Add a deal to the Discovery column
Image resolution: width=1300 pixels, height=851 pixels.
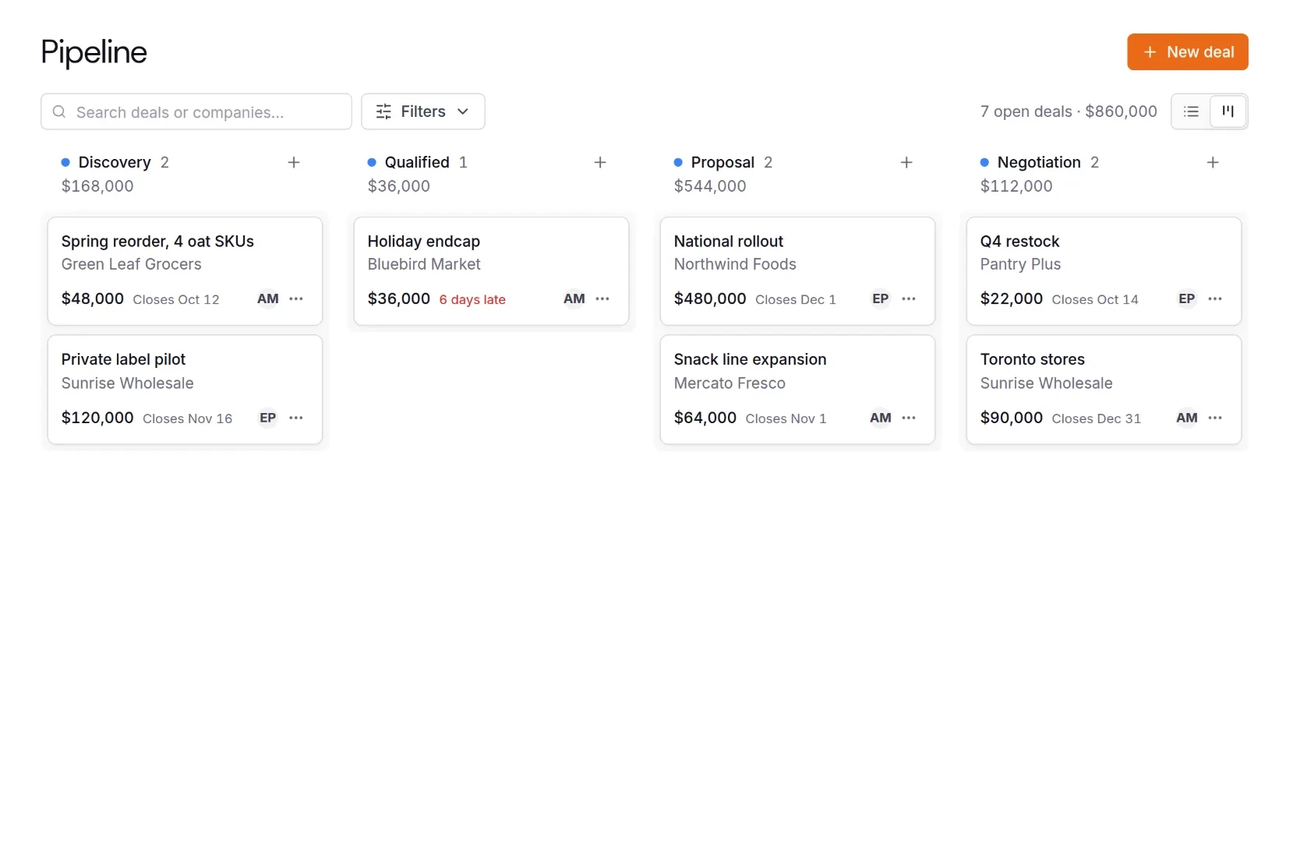coord(294,162)
